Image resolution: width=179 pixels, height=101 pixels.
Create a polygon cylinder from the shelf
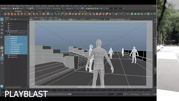click(x=12, y=14)
